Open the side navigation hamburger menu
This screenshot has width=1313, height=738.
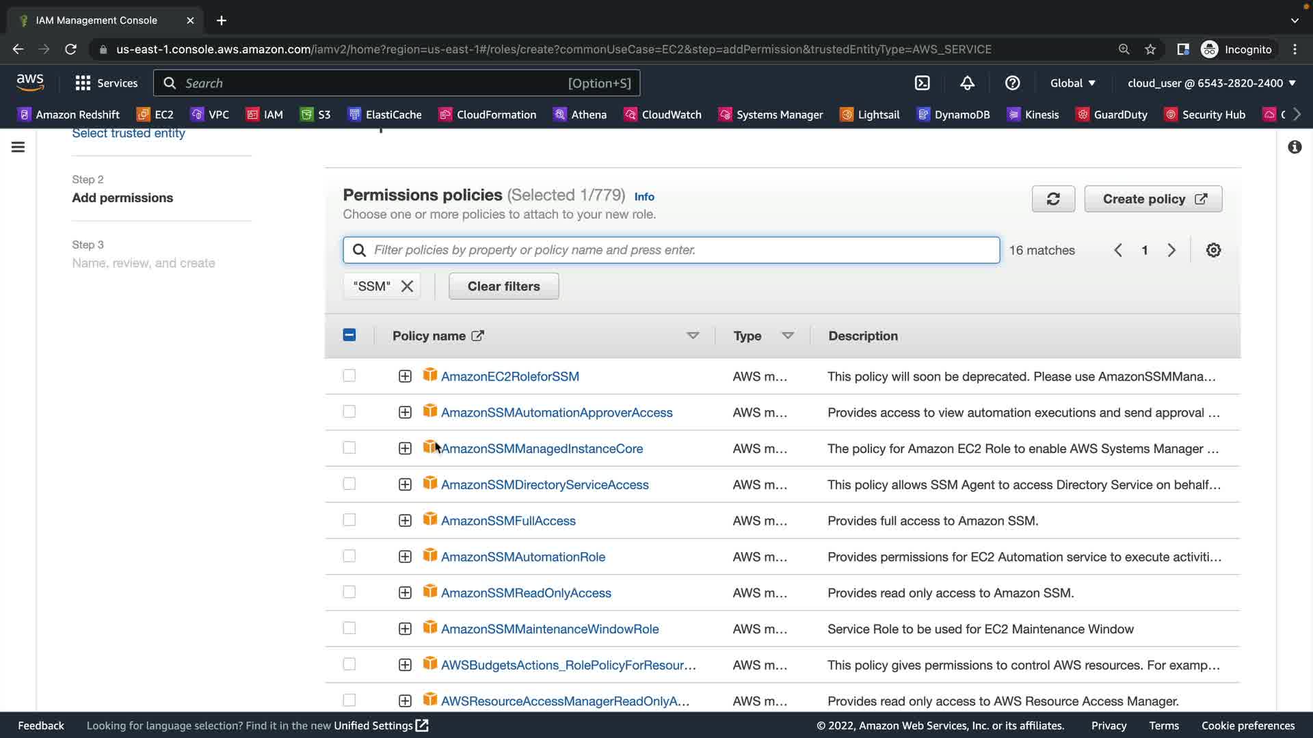pyautogui.click(x=18, y=147)
